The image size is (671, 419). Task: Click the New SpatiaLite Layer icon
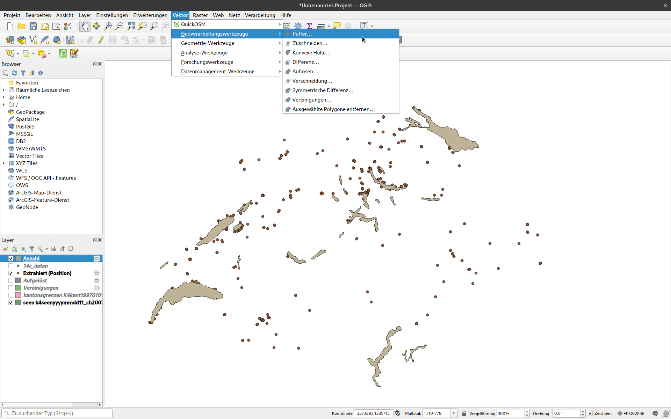45,40
